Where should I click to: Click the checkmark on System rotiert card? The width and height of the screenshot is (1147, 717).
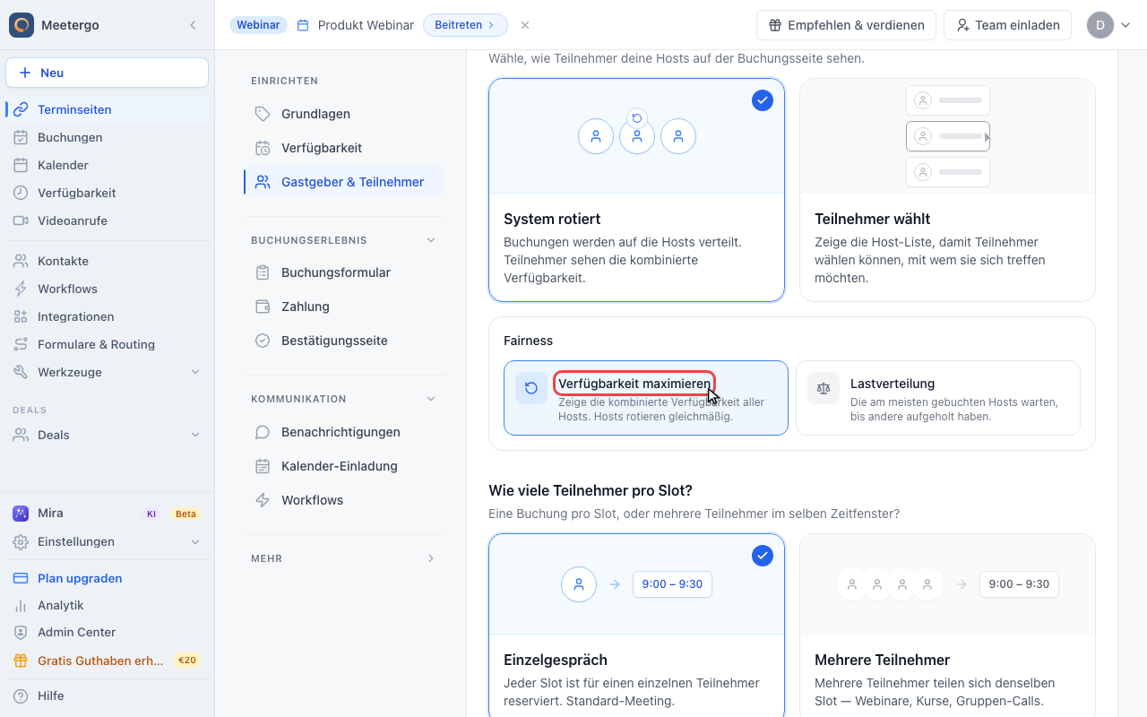(x=762, y=100)
